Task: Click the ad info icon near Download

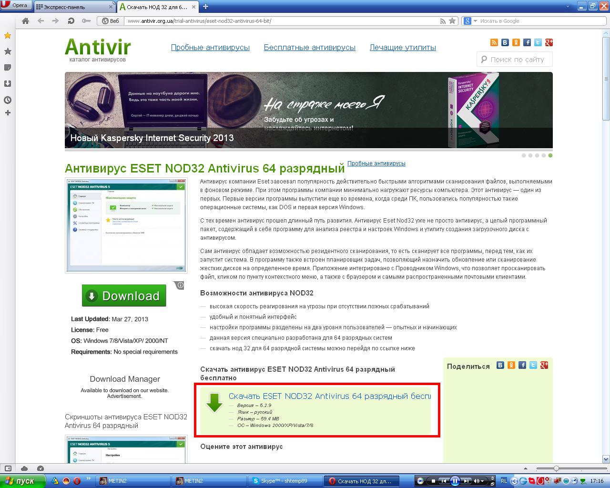Action: (x=180, y=285)
